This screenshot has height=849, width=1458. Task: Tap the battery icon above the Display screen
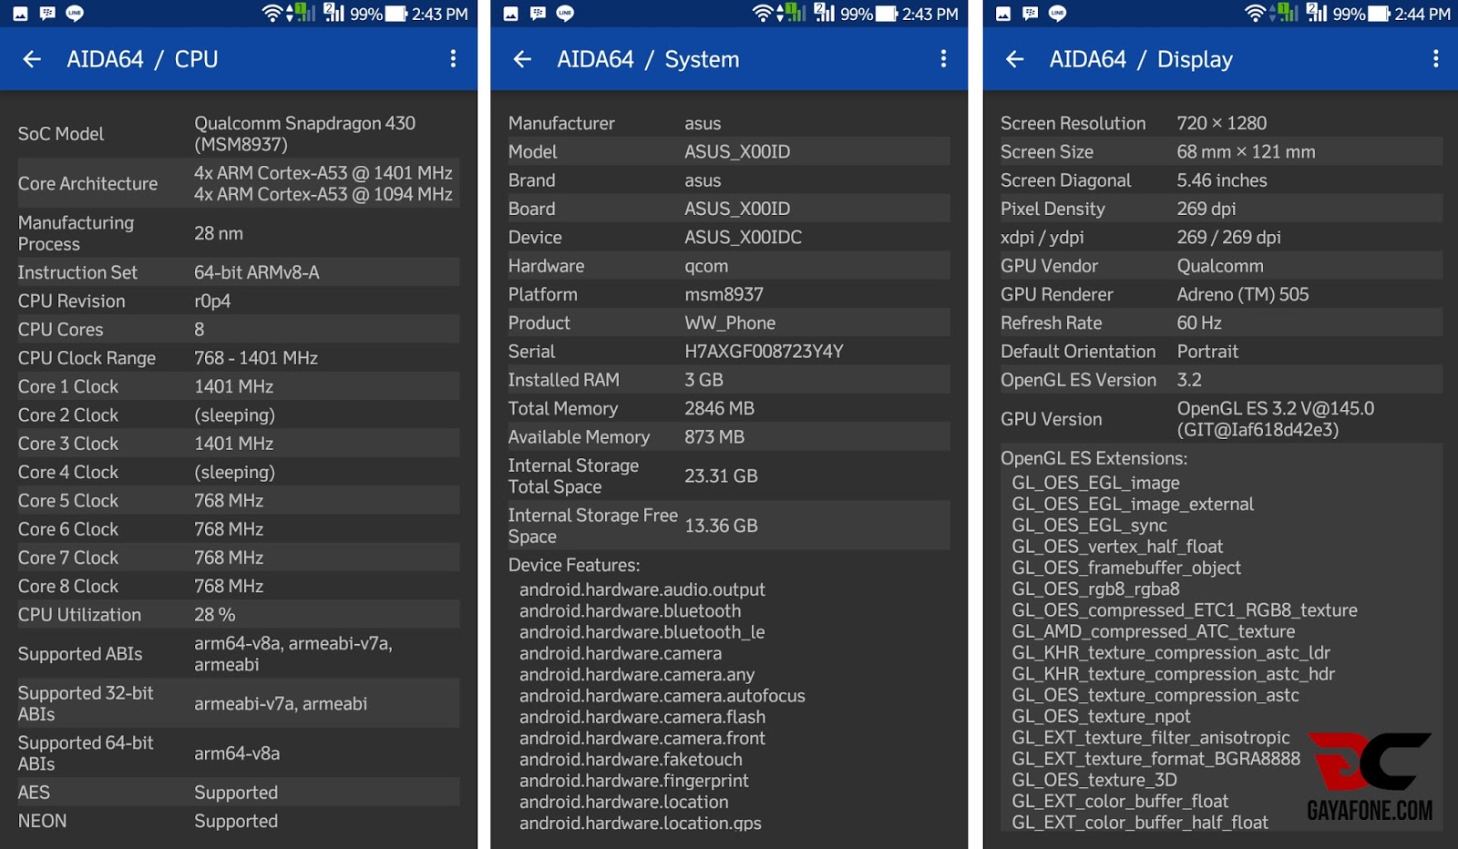point(1380,14)
